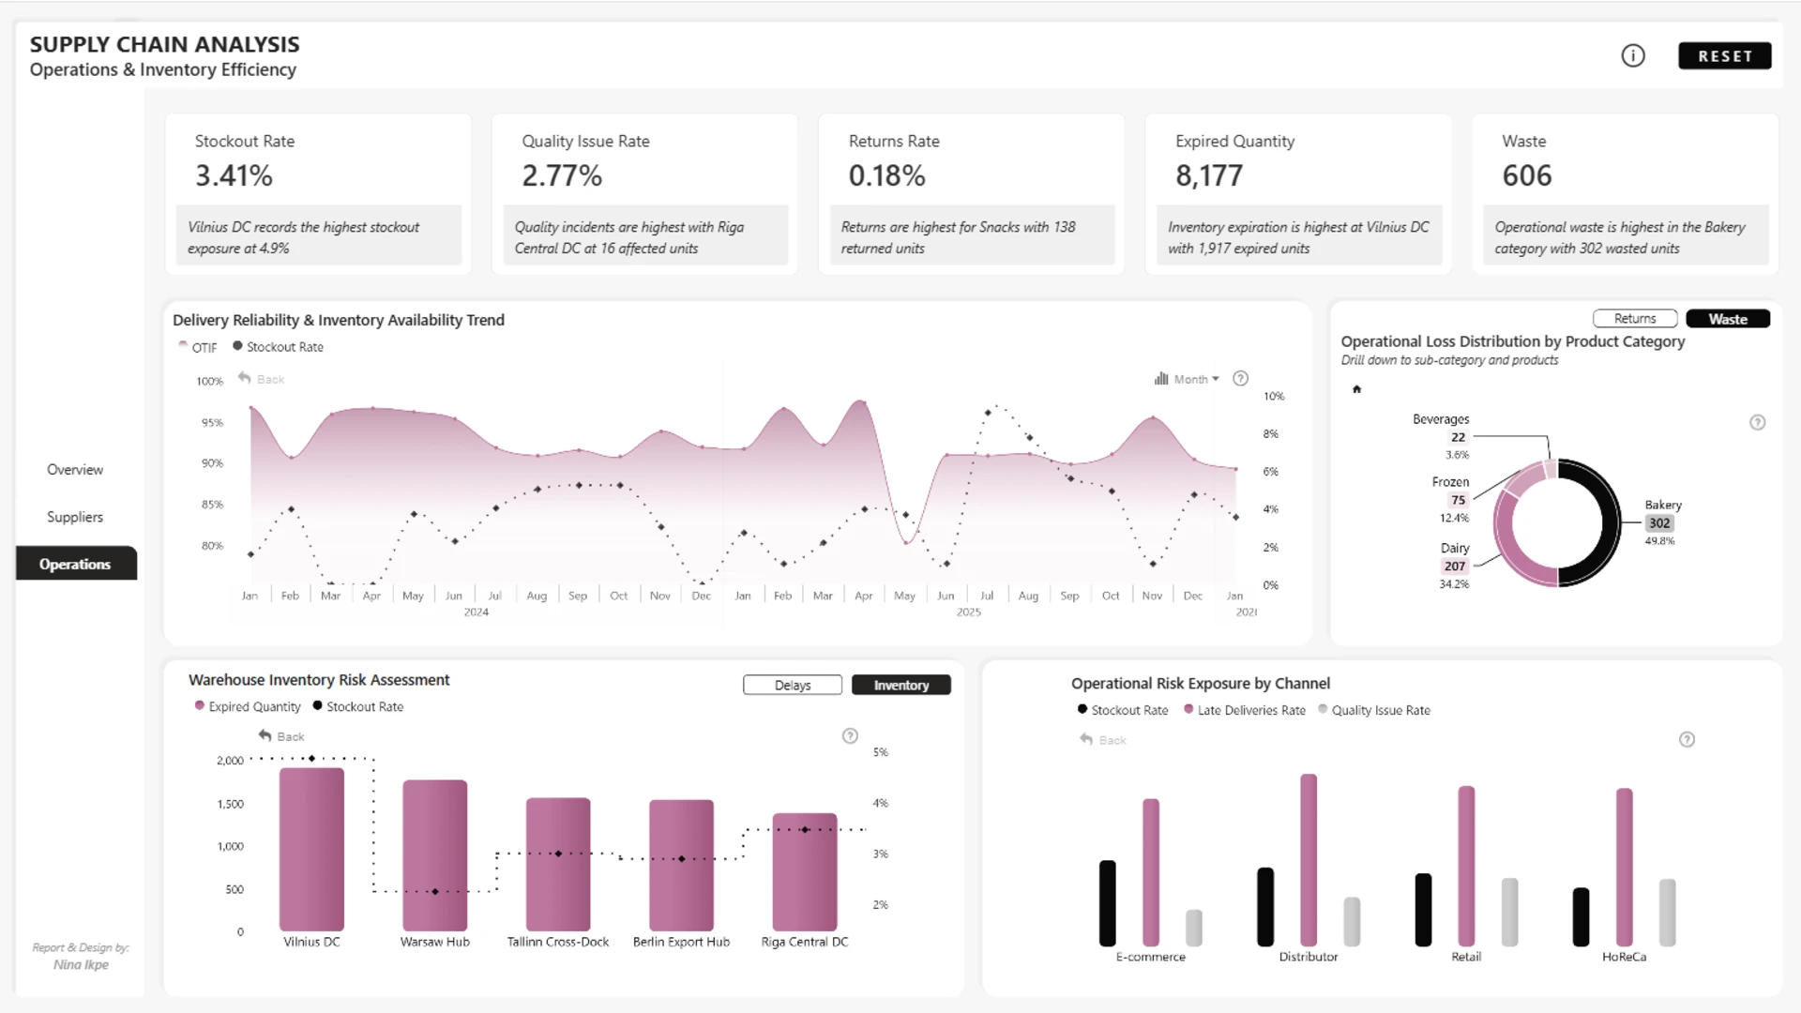This screenshot has width=1801, height=1013.
Task: Go to the Overview page
Action: tap(75, 470)
